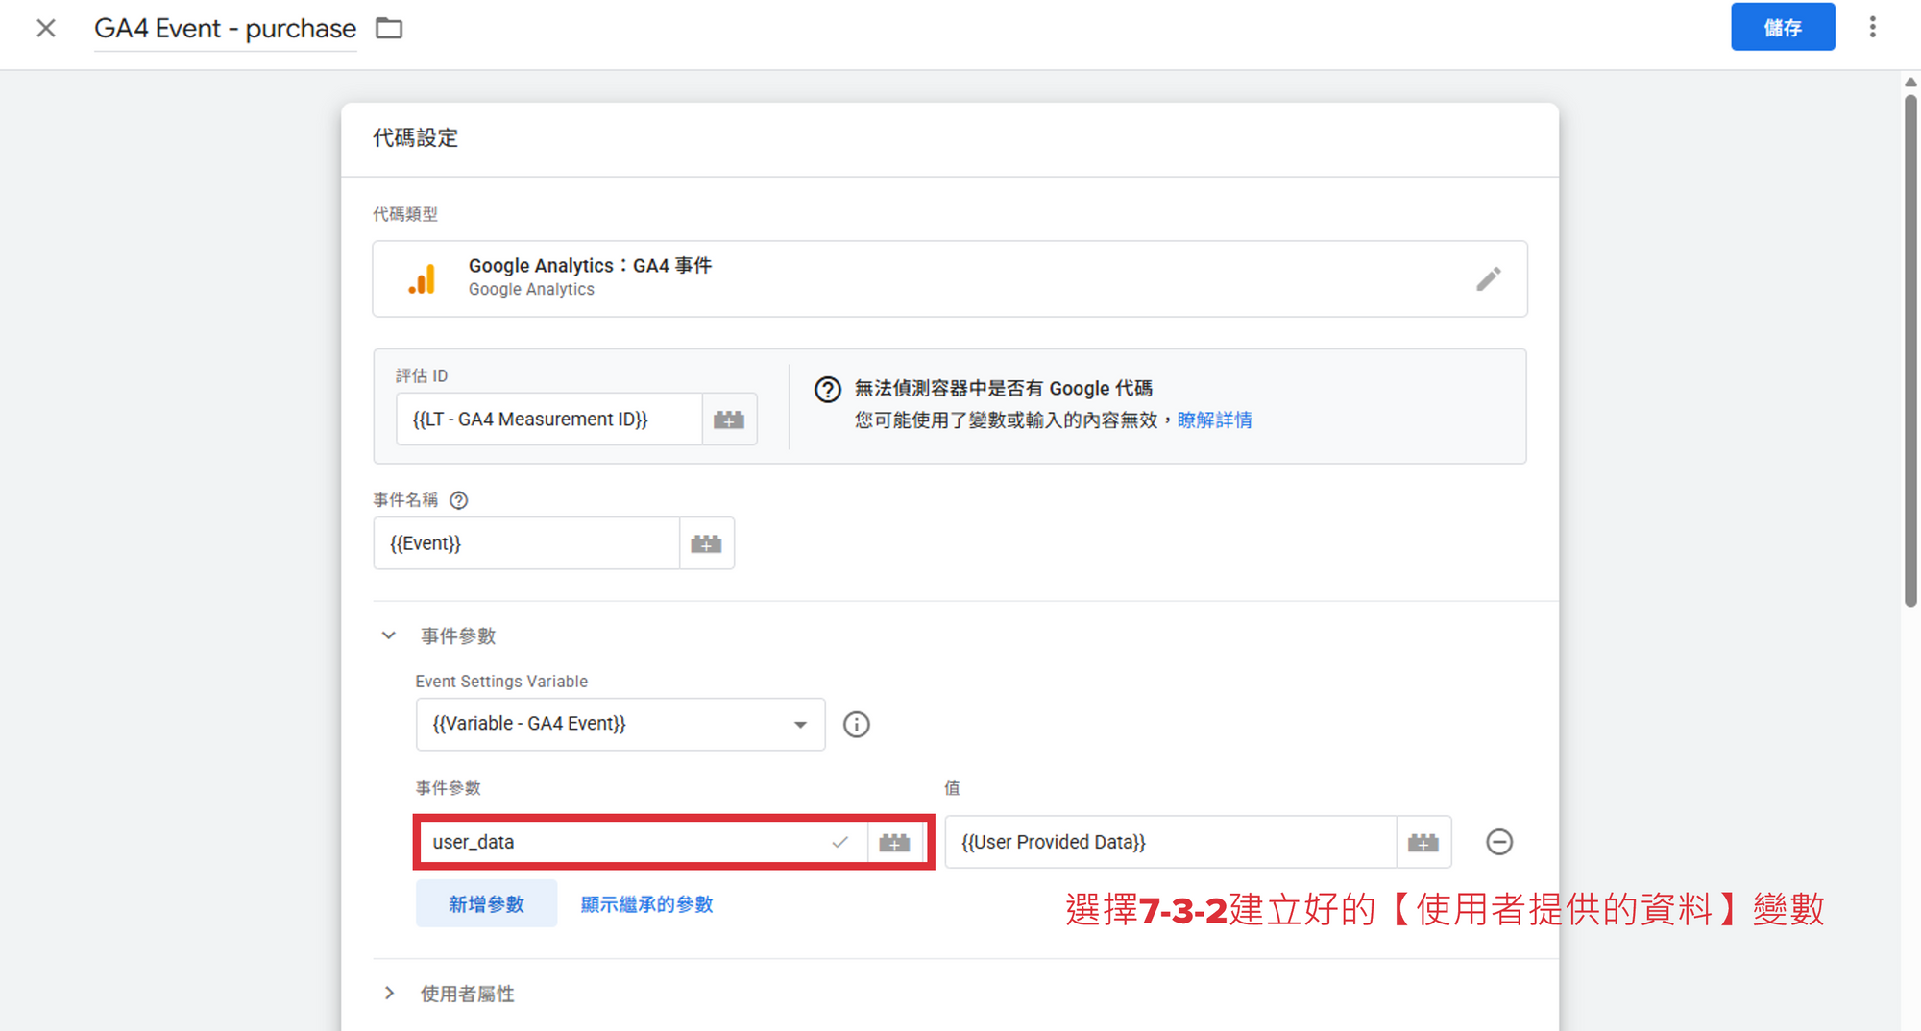Click the help icon beside 事件名稱
The width and height of the screenshot is (1921, 1031).
459,500
